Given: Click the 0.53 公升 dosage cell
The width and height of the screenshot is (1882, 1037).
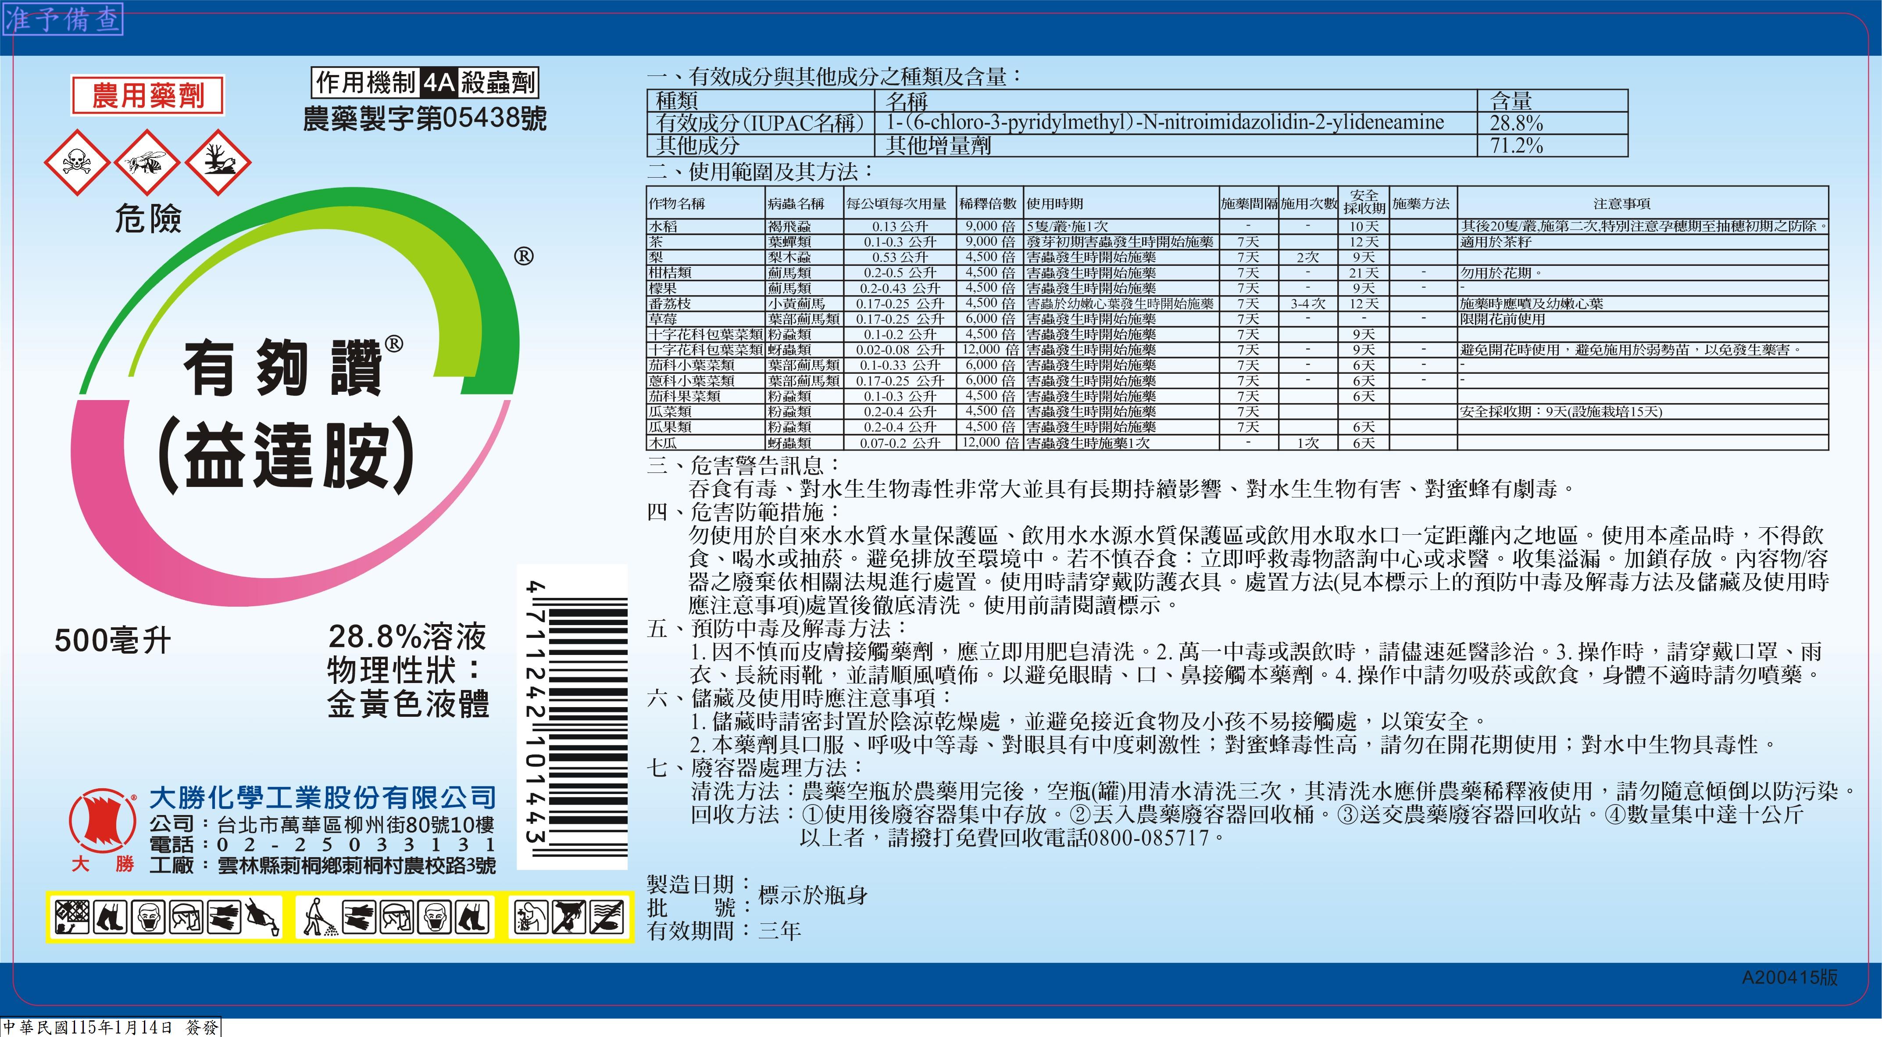Looking at the screenshot, I should [900, 257].
